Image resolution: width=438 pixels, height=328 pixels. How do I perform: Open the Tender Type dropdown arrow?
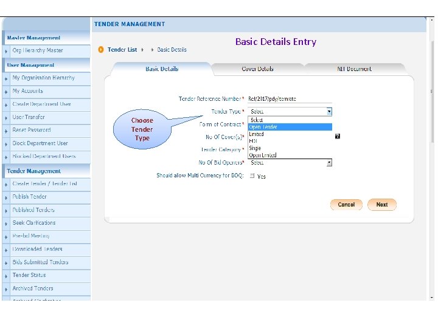coord(329,112)
